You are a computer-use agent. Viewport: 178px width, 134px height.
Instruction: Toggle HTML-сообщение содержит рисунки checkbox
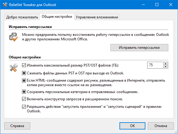pos(24,80)
